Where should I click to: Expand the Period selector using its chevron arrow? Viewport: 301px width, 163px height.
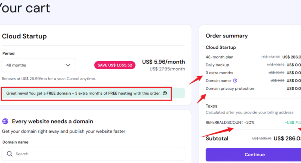coord(68,65)
